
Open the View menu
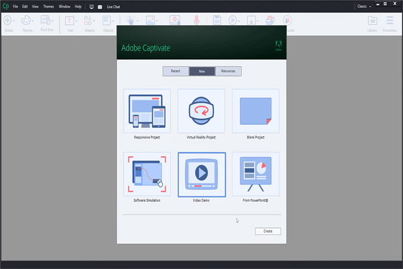[35, 6]
